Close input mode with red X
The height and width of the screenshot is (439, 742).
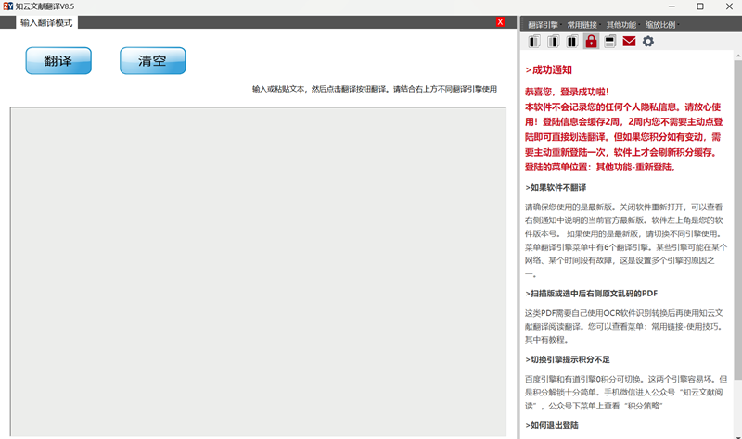tap(501, 22)
